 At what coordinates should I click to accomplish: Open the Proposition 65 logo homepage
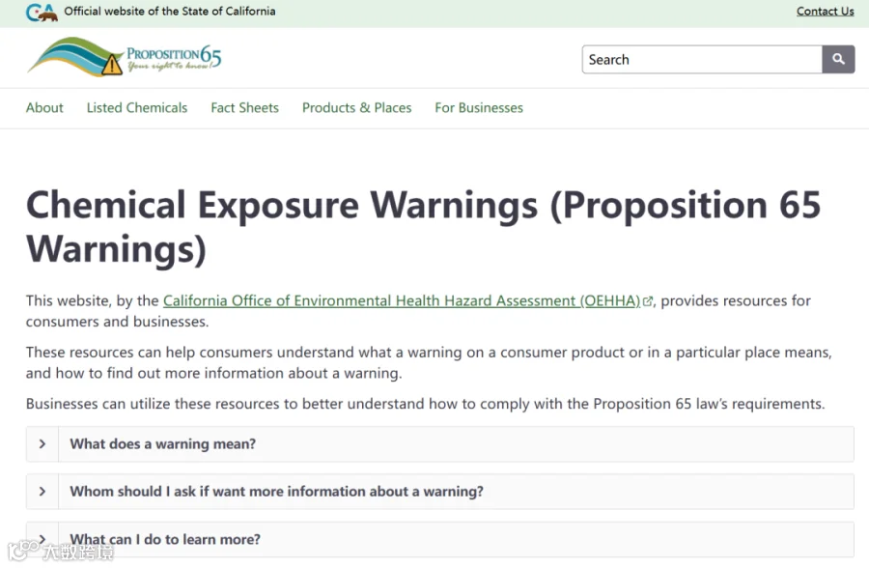(x=125, y=57)
